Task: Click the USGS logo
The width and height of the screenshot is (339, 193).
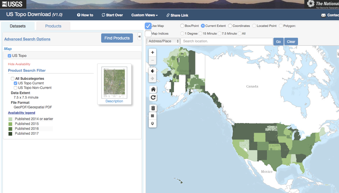Action: coord(12,4)
